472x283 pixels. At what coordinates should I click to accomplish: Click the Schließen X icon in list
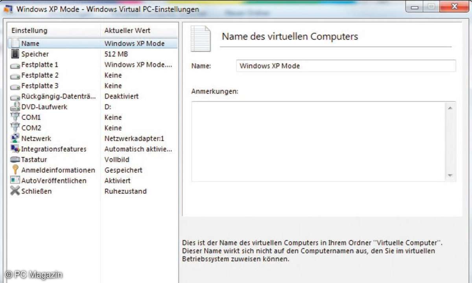click(x=15, y=191)
